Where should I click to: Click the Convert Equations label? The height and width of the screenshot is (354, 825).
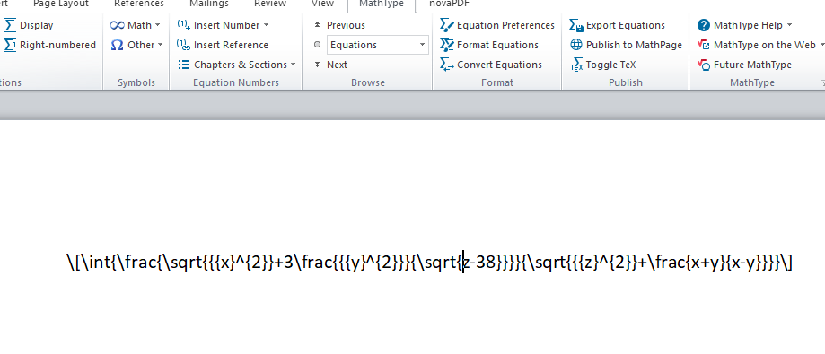[499, 65]
